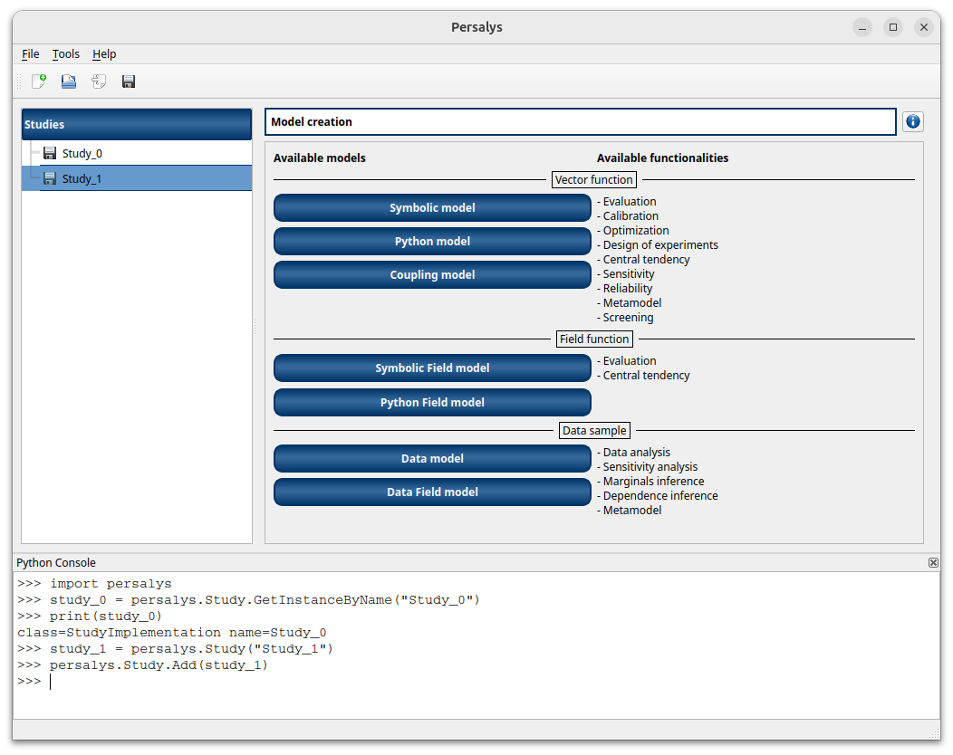Open the Help menu
Viewport: 953px width, 755px height.
pos(104,54)
